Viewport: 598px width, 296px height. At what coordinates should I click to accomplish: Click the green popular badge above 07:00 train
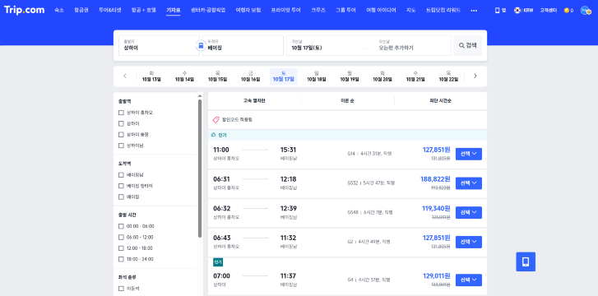218,262
